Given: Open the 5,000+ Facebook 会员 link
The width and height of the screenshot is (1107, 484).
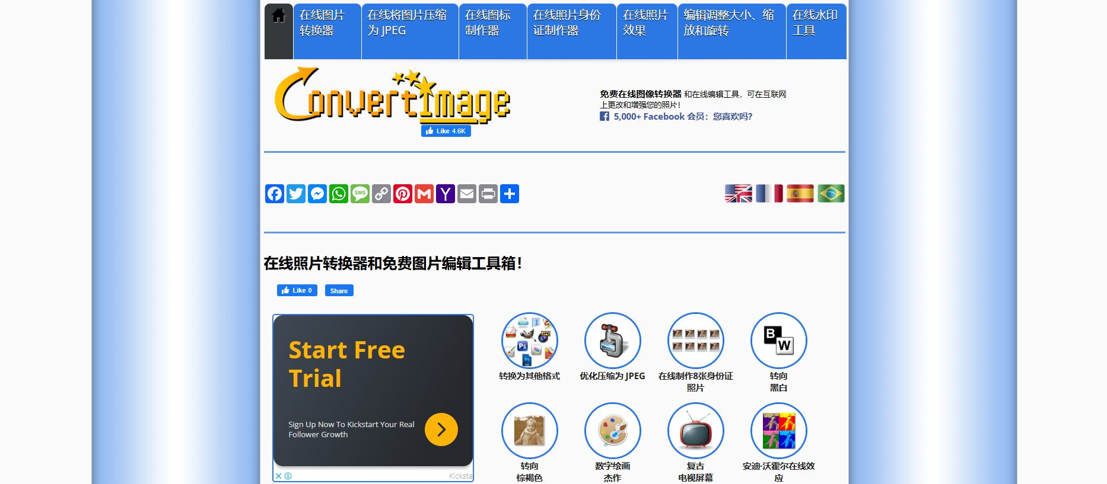Looking at the screenshot, I should [x=682, y=117].
